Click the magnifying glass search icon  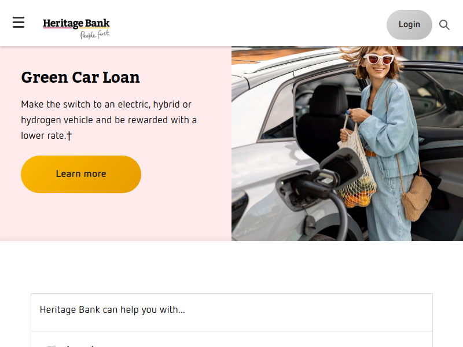click(x=444, y=25)
